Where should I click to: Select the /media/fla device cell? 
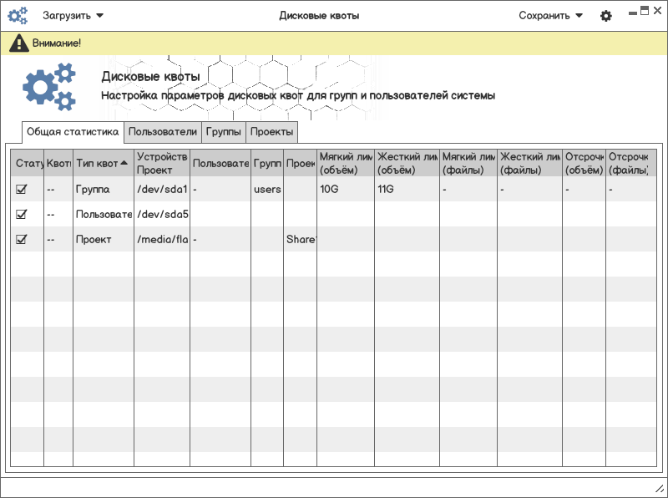(162, 239)
